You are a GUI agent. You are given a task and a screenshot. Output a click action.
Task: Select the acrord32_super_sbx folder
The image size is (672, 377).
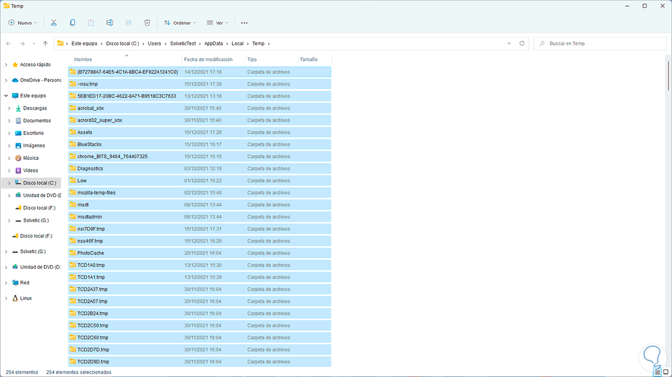(x=199, y=120)
